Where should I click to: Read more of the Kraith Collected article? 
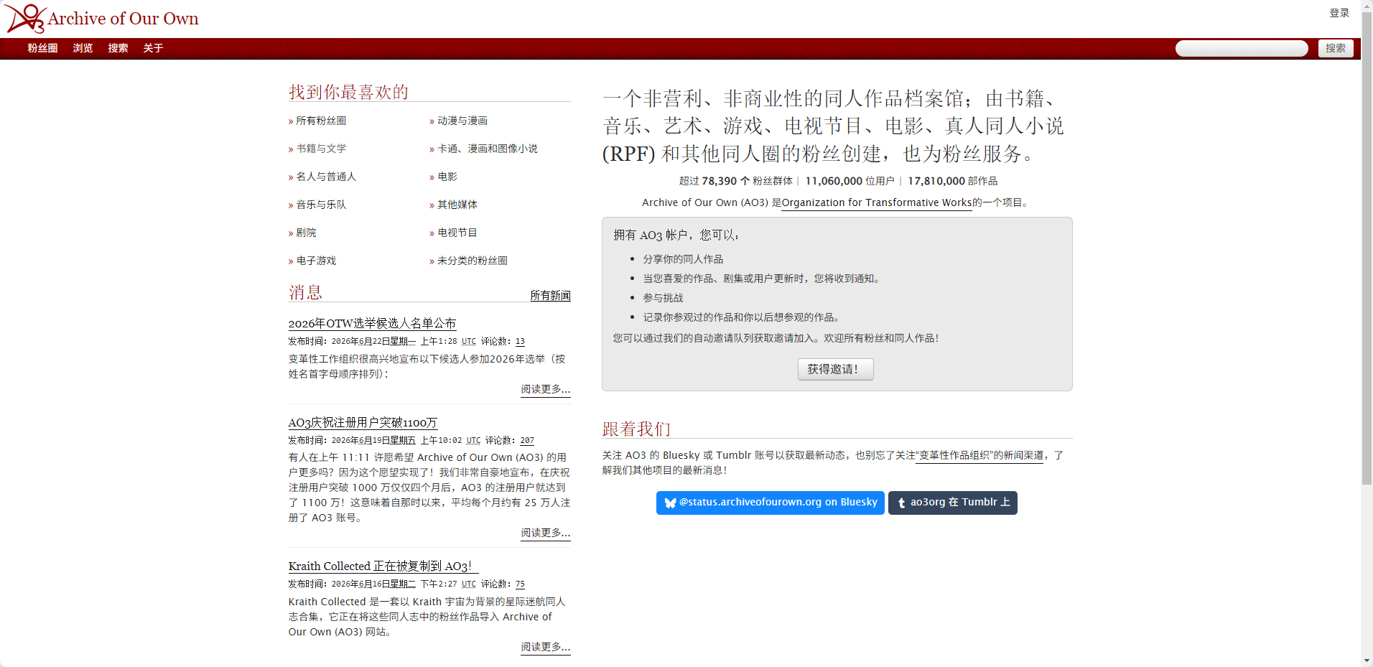[546, 647]
